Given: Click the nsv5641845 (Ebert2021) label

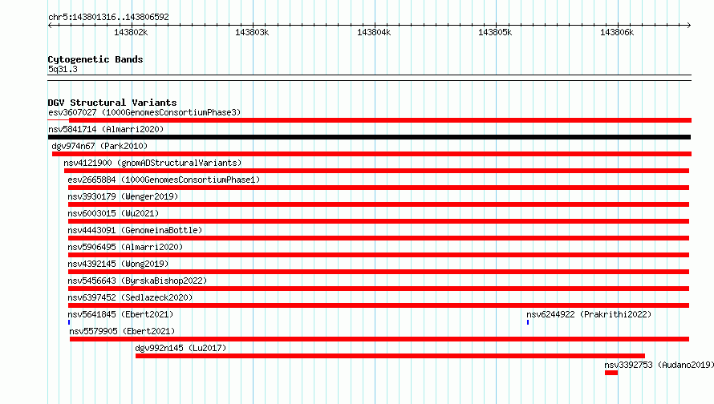Looking at the screenshot, I should click(x=120, y=314).
